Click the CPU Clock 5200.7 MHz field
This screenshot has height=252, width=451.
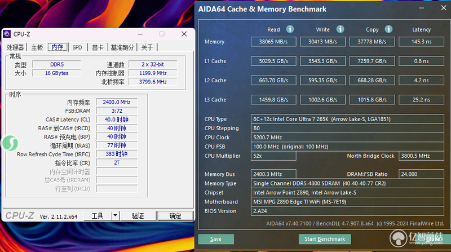347,138
